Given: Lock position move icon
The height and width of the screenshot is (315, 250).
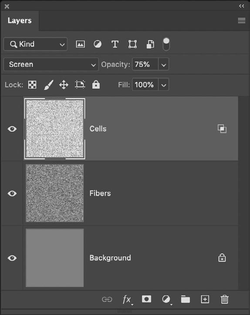Looking at the screenshot, I should pyautogui.click(x=64, y=85).
